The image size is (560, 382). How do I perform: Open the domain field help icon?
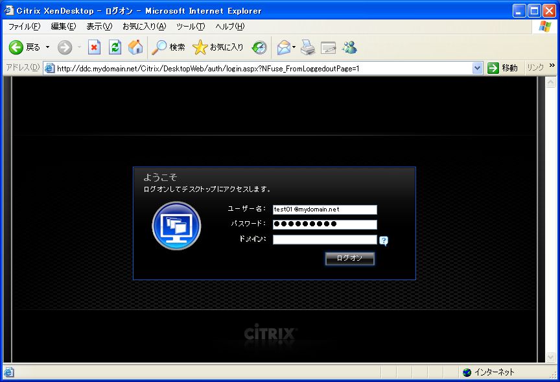tap(384, 241)
